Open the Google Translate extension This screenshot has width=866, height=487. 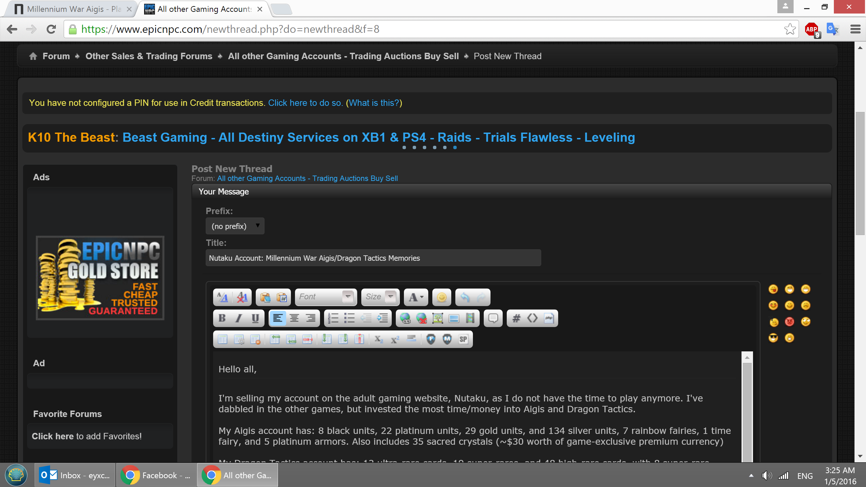point(833,29)
